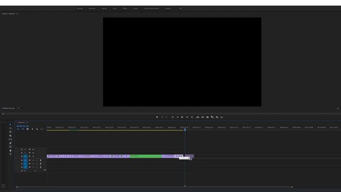This screenshot has width=341, height=192.
Task: Click the timeline horizontal zoom scrollbar
Action: click(x=155, y=187)
